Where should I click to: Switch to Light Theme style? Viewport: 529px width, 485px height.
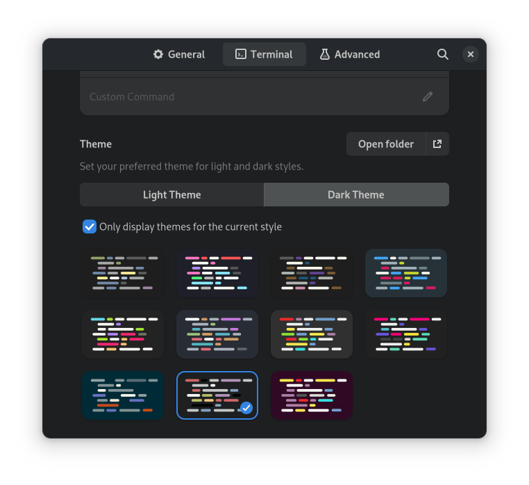(171, 195)
